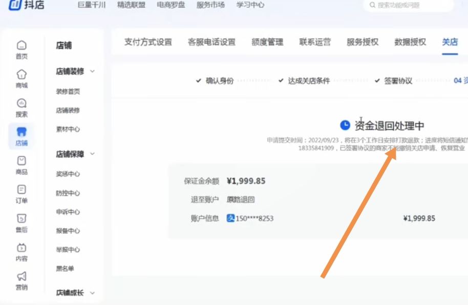Image resolution: width=468 pixels, height=305 pixels.
Task: Click the 店铺 sidebar panel heading
Action: (64, 46)
